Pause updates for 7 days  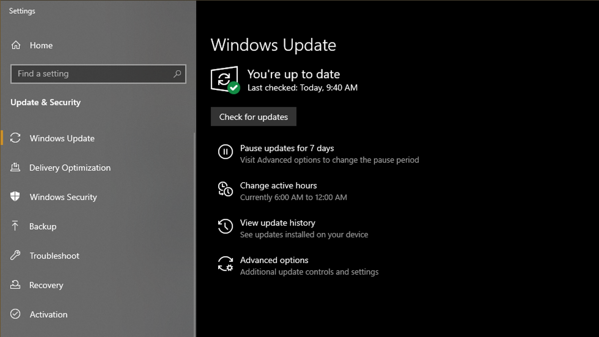[287, 148]
